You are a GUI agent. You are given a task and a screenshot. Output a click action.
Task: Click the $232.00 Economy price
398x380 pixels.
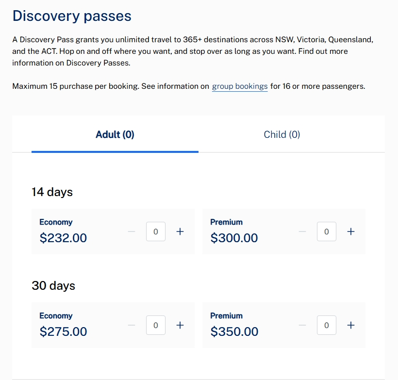[x=63, y=238]
